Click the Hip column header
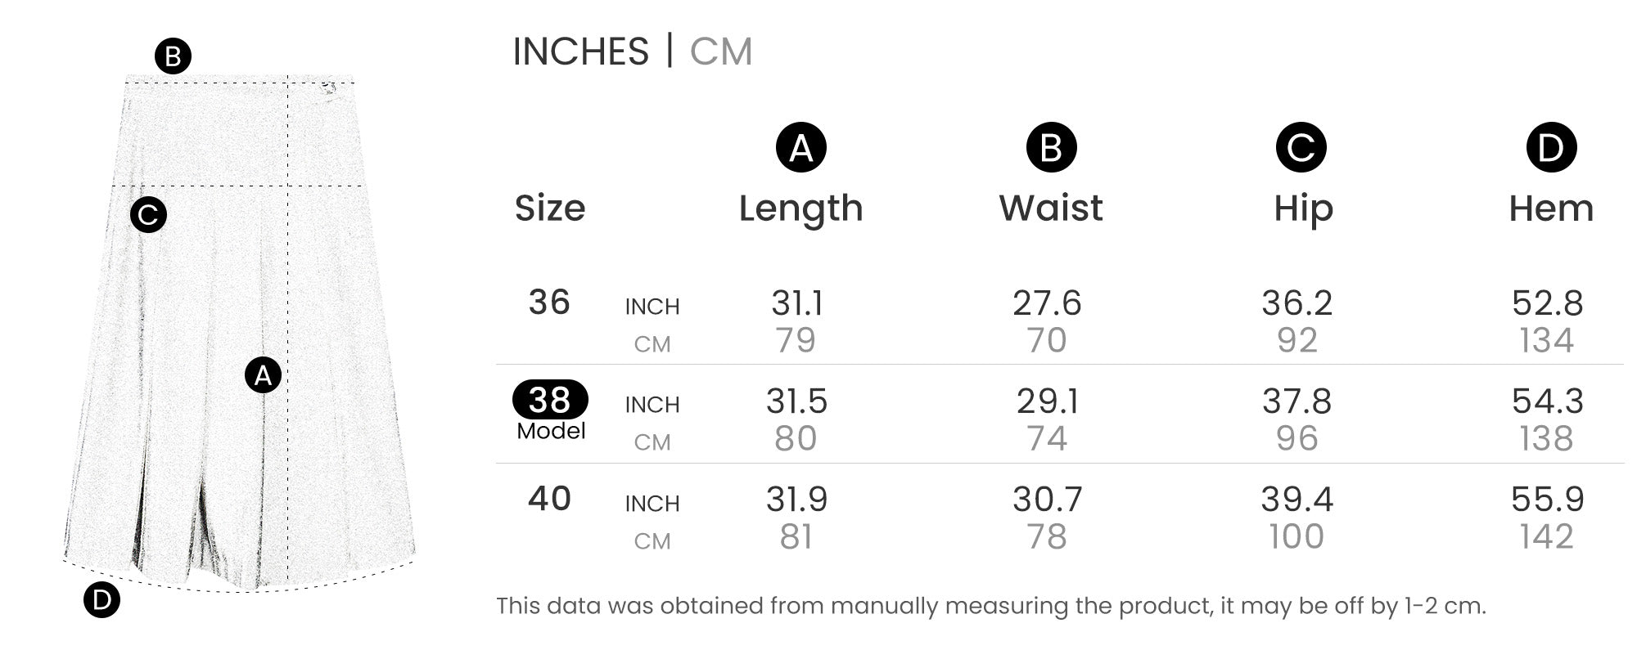The height and width of the screenshot is (659, 1637). coord(1303,208)
